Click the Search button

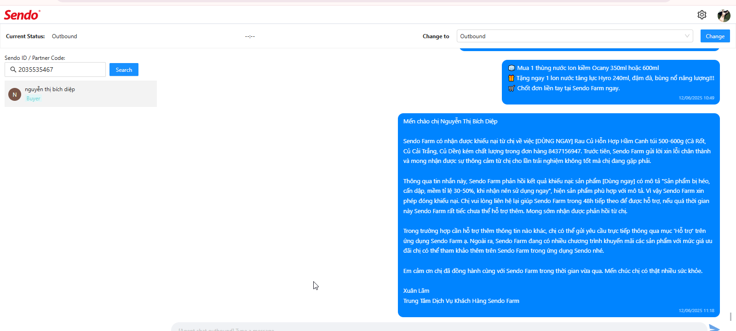coord(124,70)
